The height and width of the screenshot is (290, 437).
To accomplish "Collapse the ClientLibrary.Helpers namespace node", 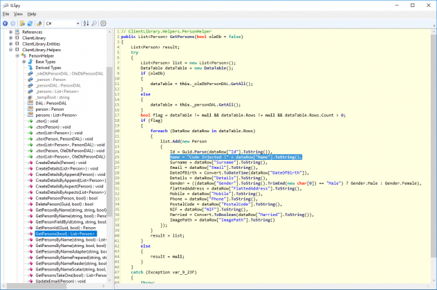I will 10,50.
